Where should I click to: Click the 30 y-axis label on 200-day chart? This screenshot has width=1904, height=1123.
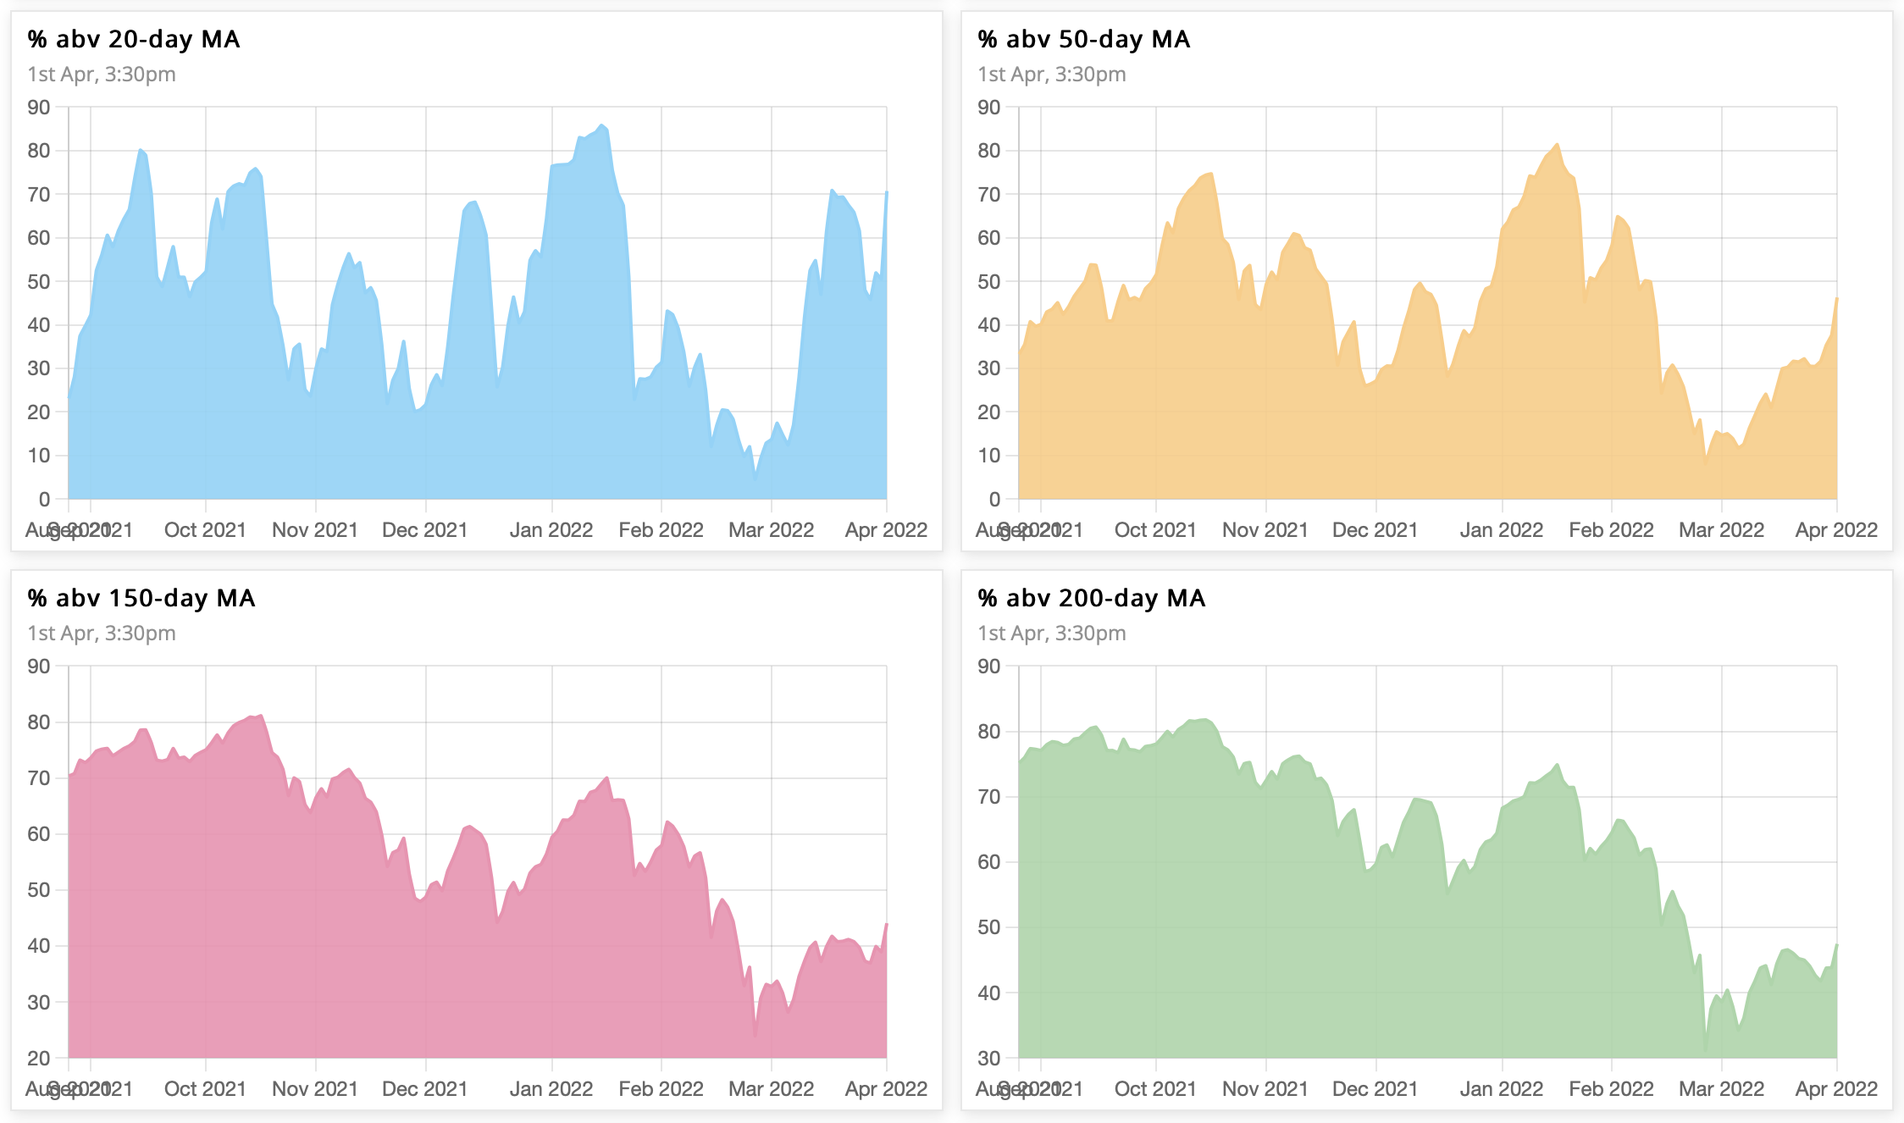989,1058
